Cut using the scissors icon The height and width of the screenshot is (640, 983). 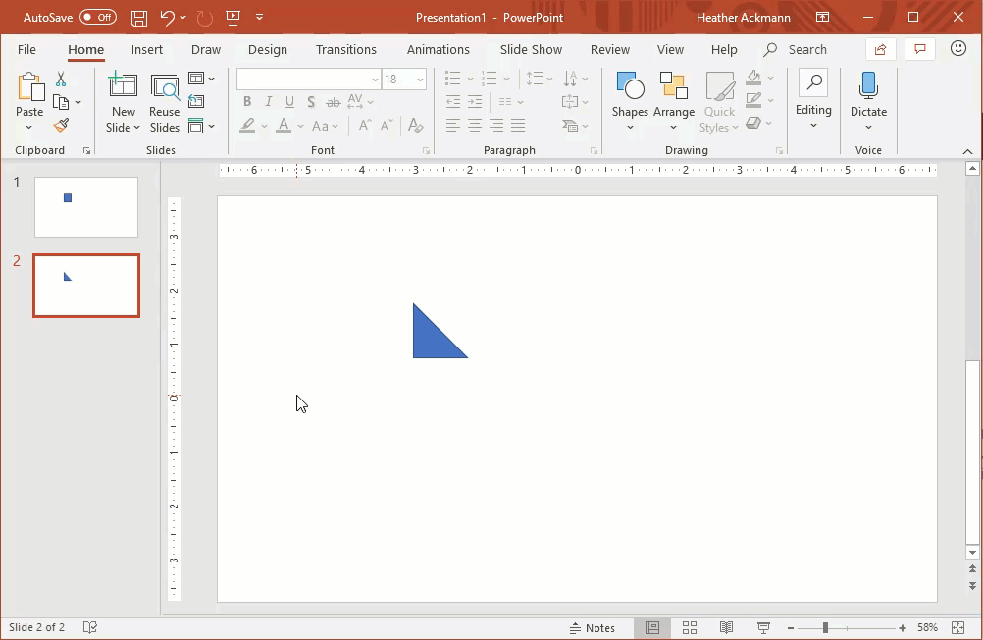pos(59,78)
